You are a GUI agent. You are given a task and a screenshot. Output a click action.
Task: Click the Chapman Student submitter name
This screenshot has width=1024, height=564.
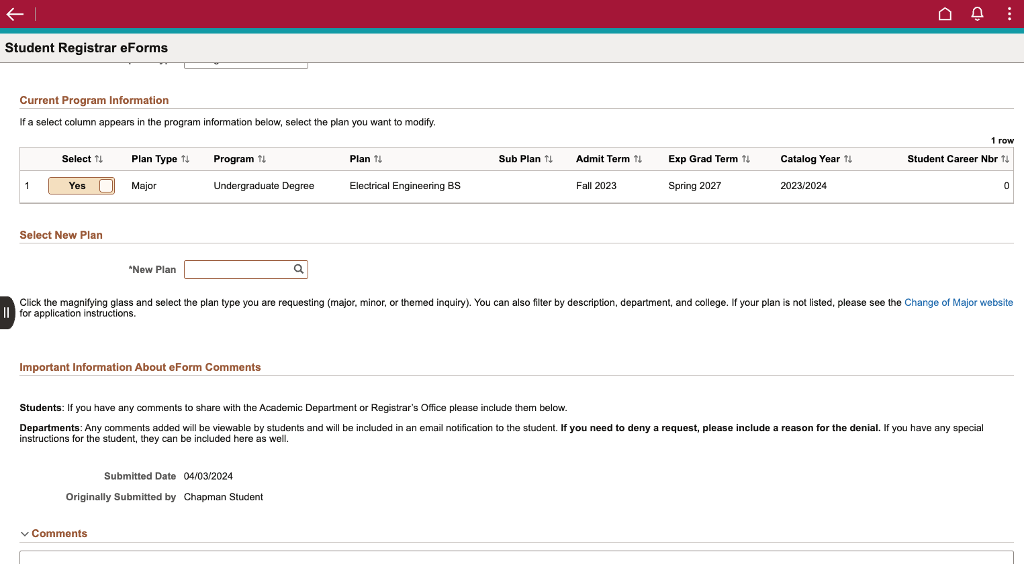point(224,497)
